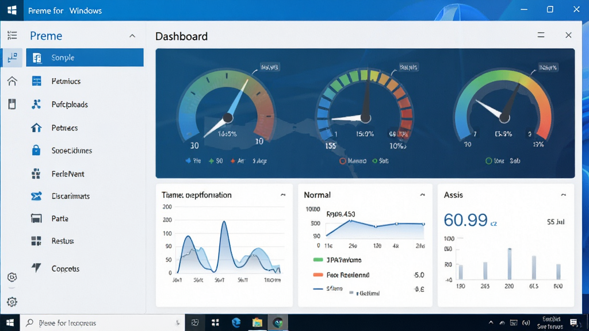Click Patta sidebar label
589x331 pixels.
60,218
